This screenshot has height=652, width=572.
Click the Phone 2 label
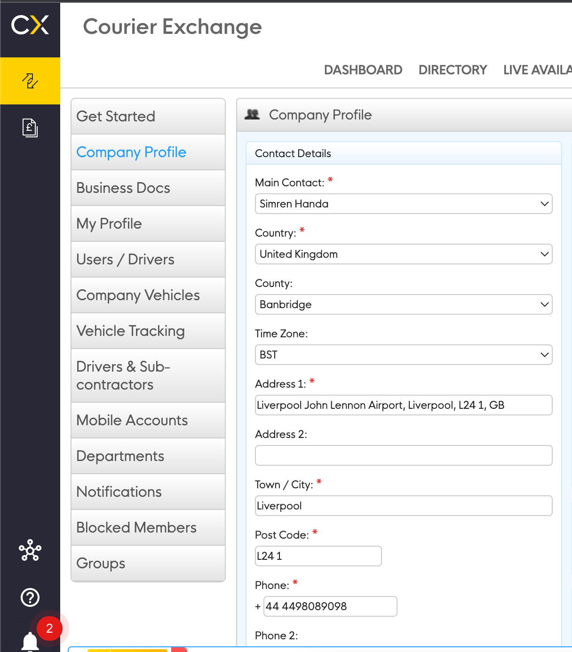tap(277, 636)
